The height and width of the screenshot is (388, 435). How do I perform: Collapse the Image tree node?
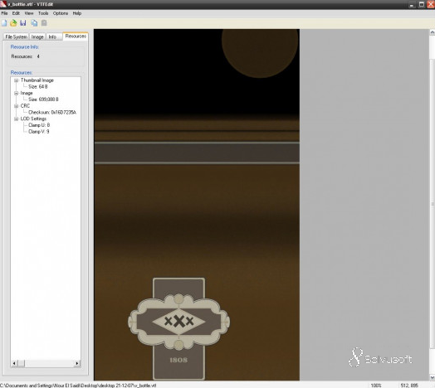[x=16, y=93]
